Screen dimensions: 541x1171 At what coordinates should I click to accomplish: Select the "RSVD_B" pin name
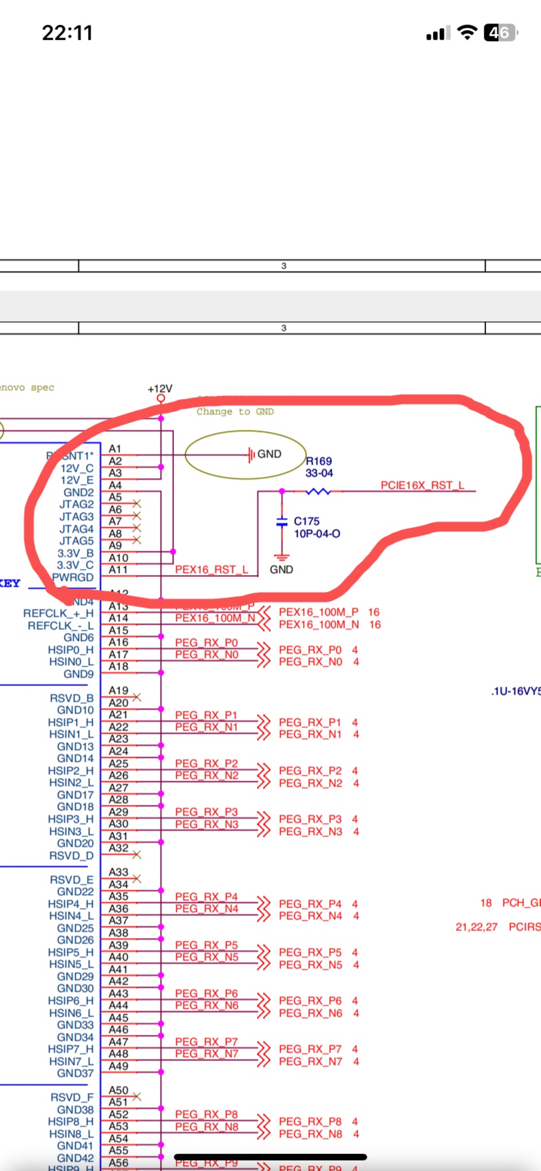click(x=72, y=699)
